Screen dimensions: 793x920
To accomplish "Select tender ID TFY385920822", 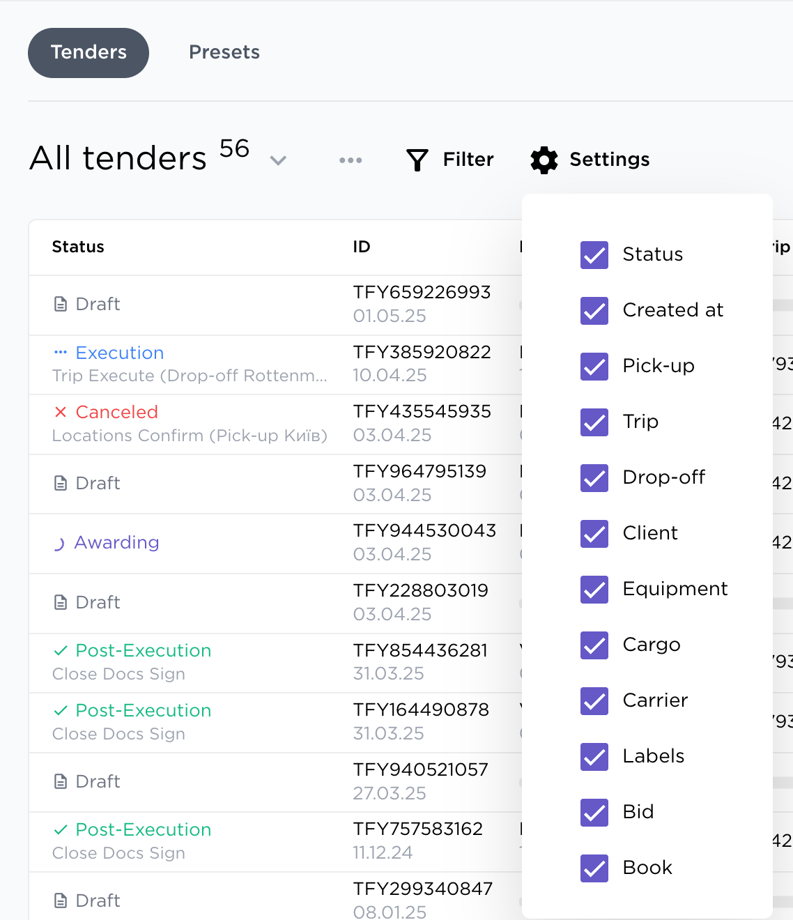I will pos(422,352).
